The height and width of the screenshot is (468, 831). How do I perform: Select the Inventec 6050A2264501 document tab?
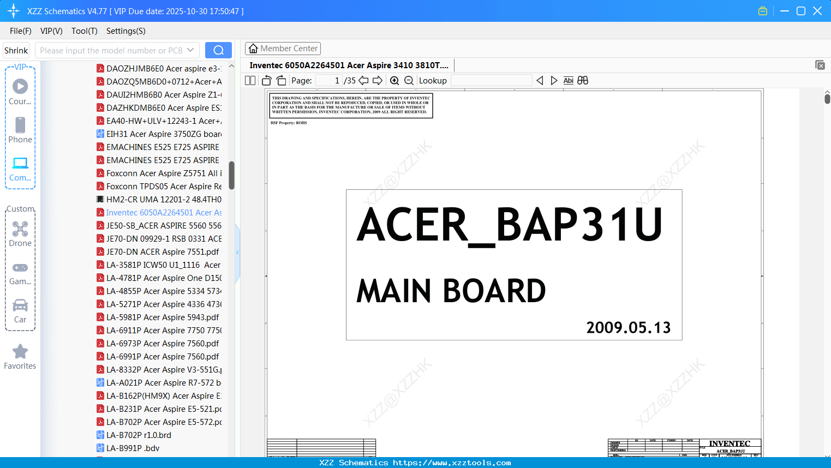pos(349,65)
